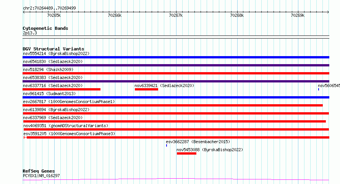Click the 70267k ruler tick label

[x=176, y=15]
